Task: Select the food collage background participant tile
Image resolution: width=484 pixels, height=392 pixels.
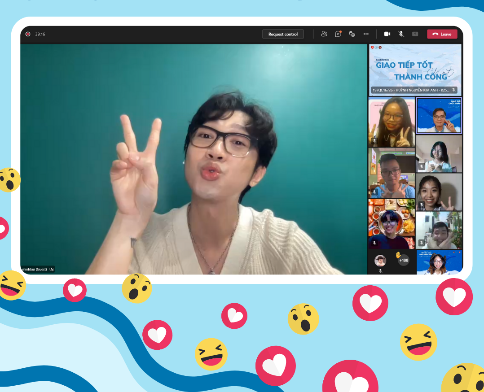Action: pos(392,224)
